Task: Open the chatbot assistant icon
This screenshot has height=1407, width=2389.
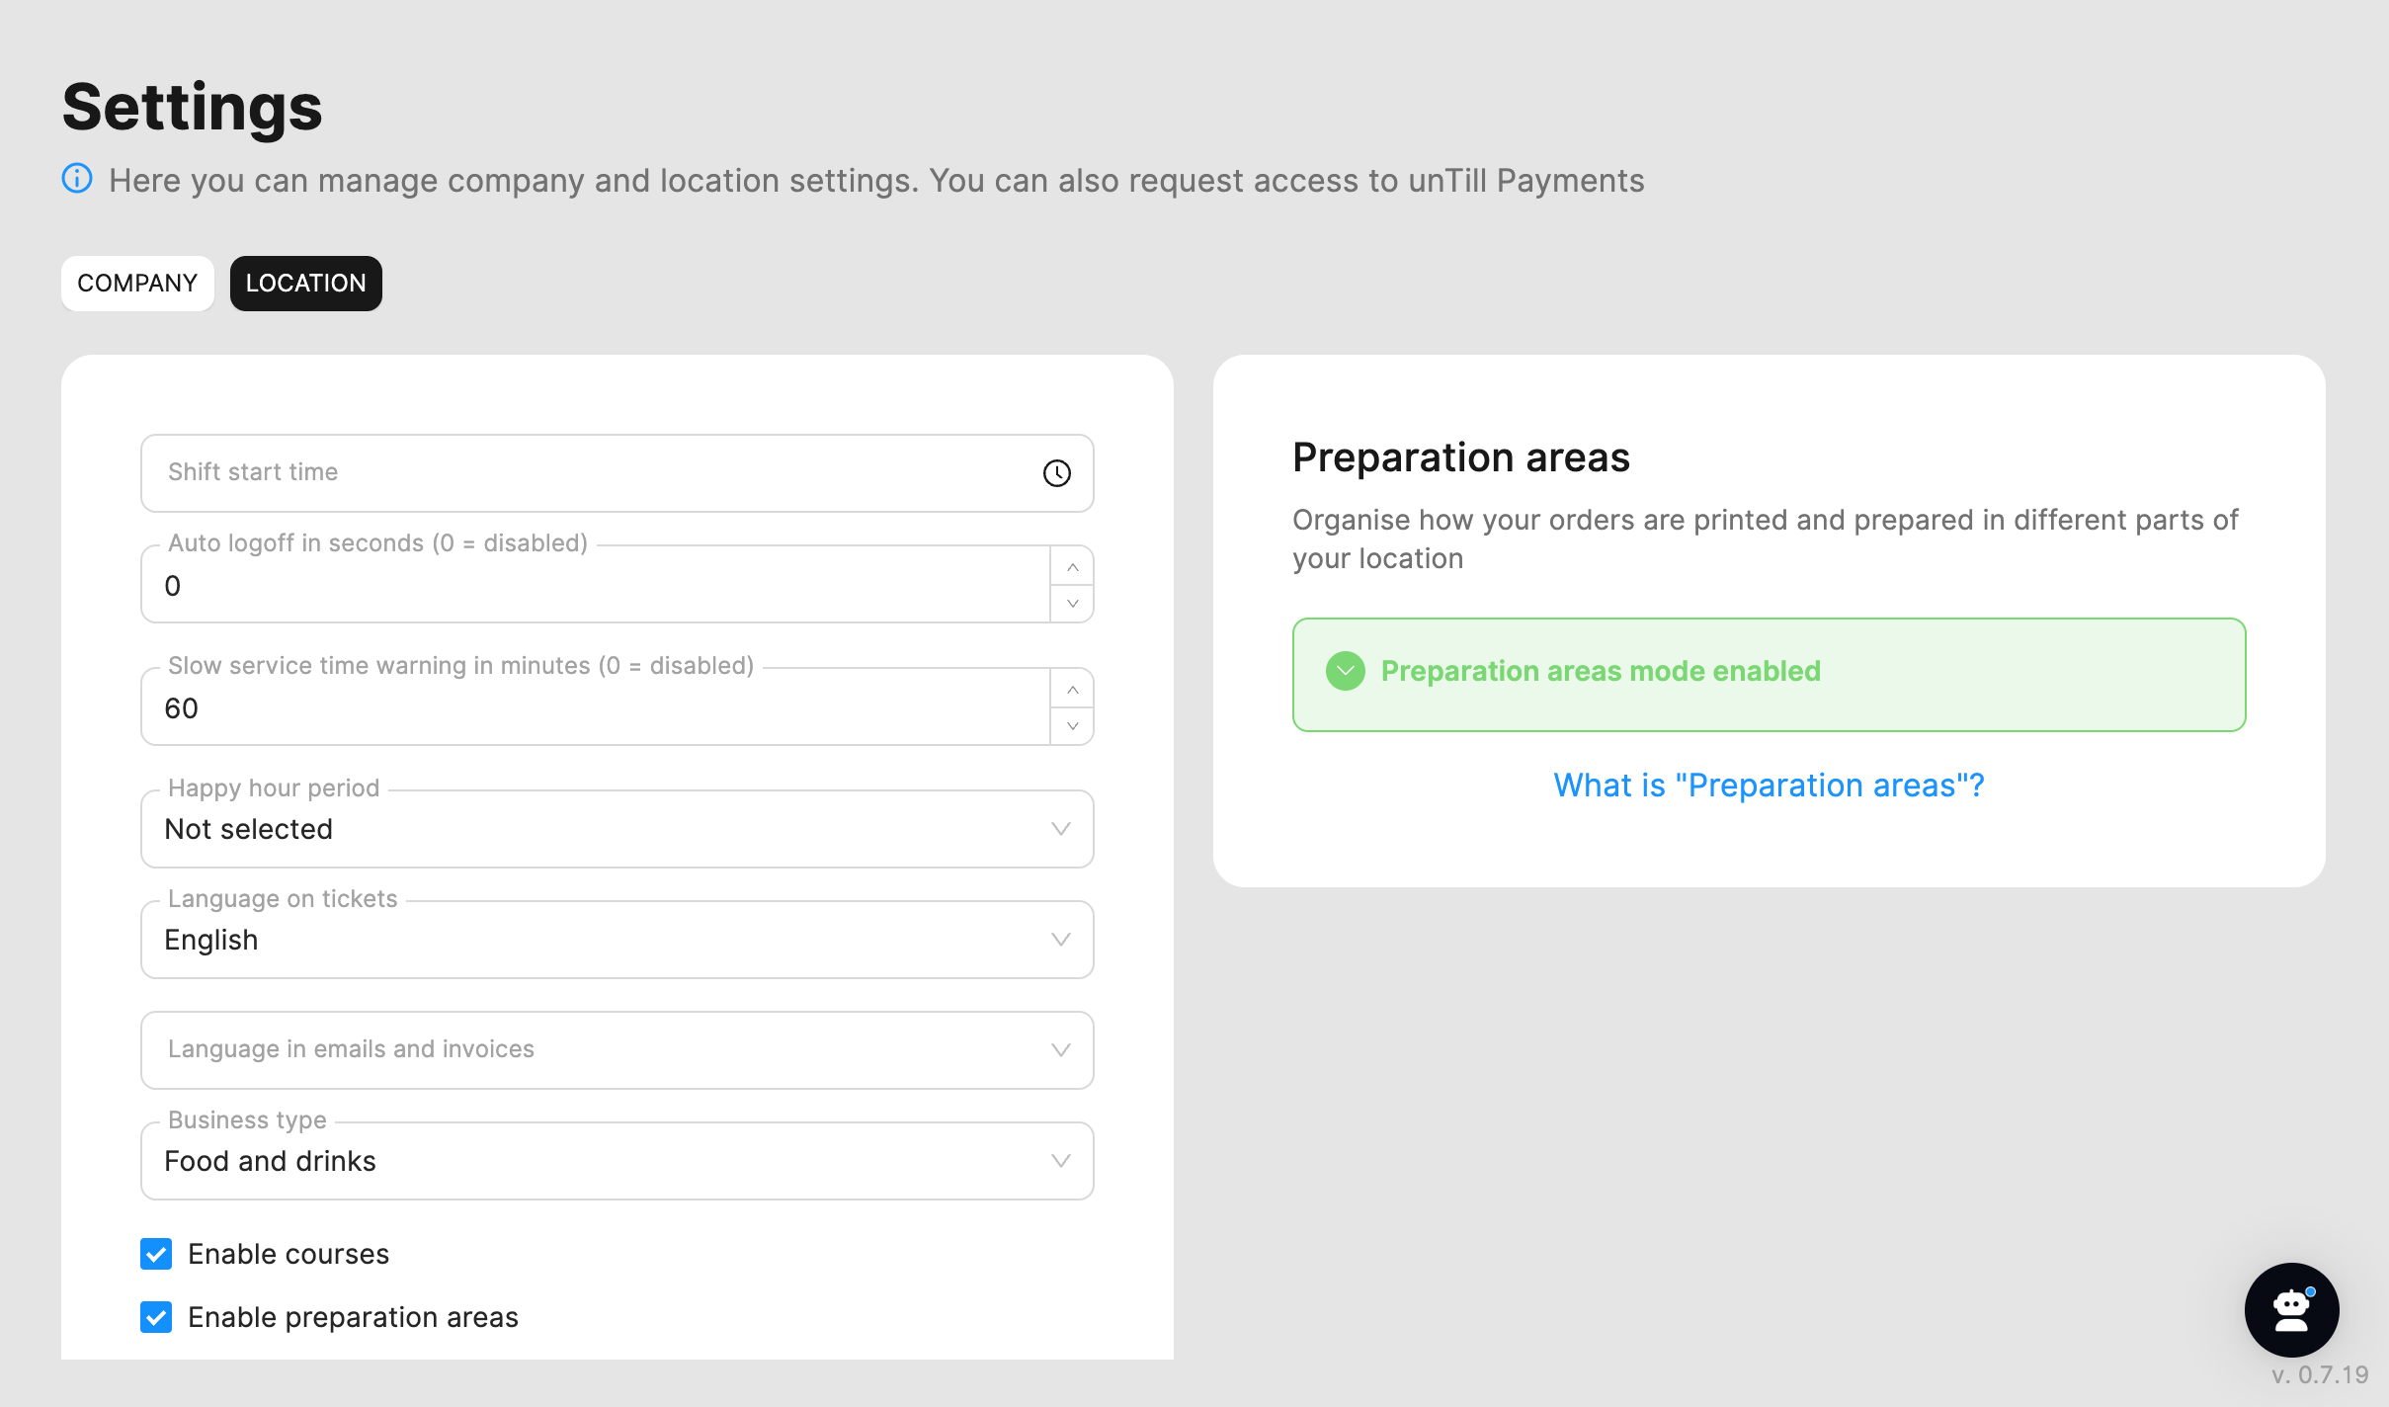Action: tap(2290, 1309)
